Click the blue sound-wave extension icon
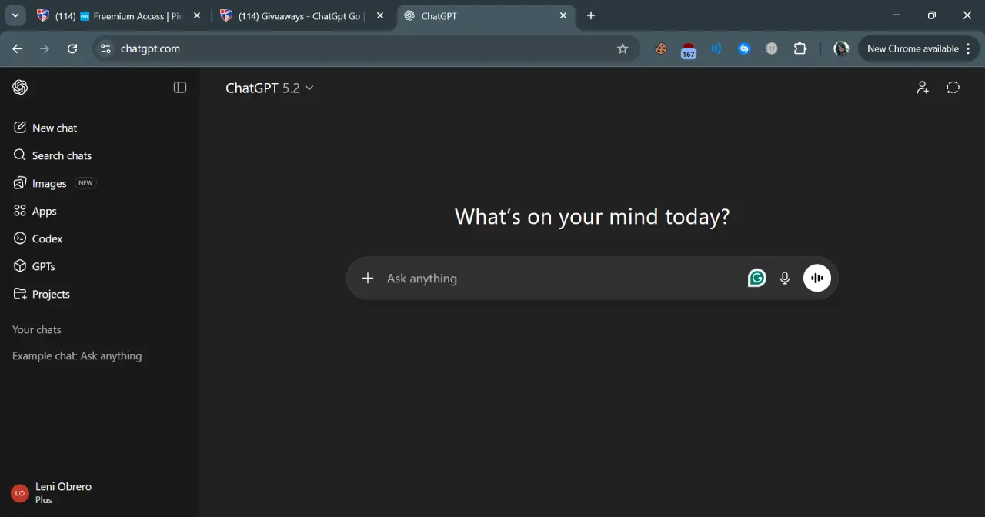The width and height of the screenshot is (985, 517). click(x=716, y=48)
